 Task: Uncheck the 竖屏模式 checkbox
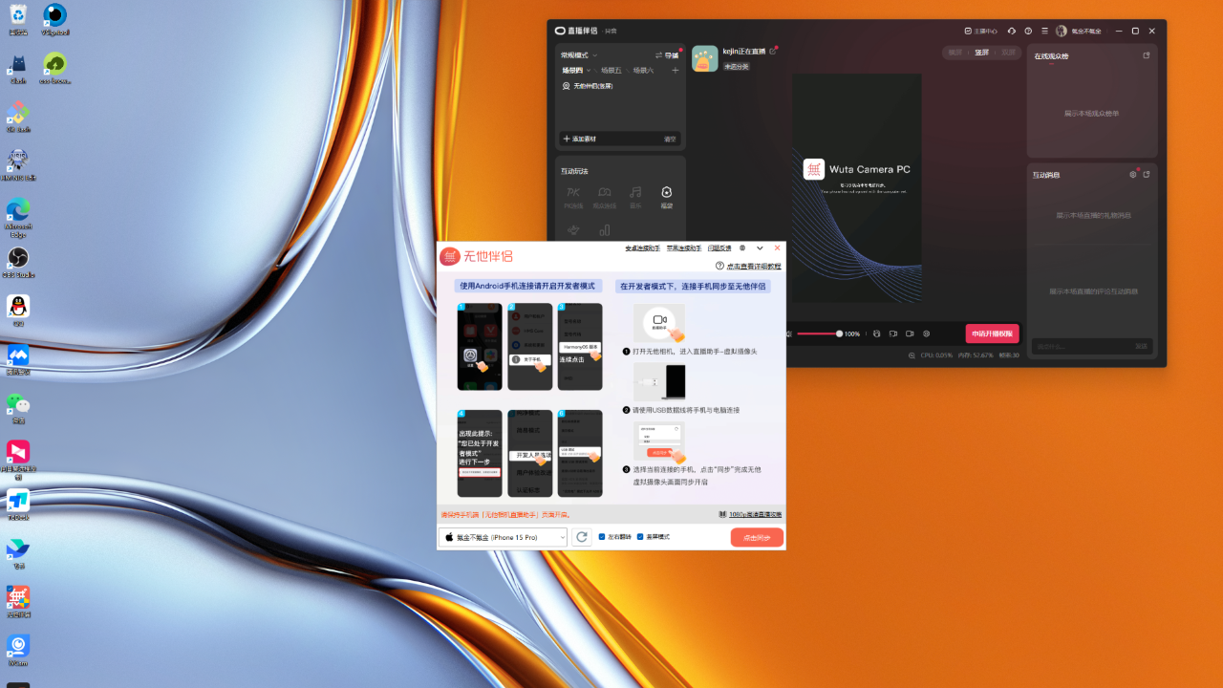[640, 537]
